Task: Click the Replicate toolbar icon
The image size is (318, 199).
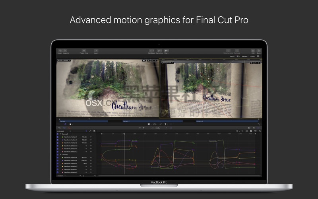Action: tap(237, 51)
